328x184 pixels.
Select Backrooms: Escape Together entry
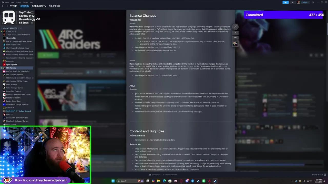click(x=17, y=105)
